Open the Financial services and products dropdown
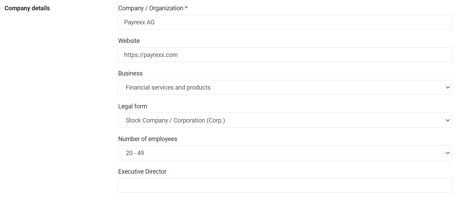Viewport: 458px width, 198px height. click(285, 88)
